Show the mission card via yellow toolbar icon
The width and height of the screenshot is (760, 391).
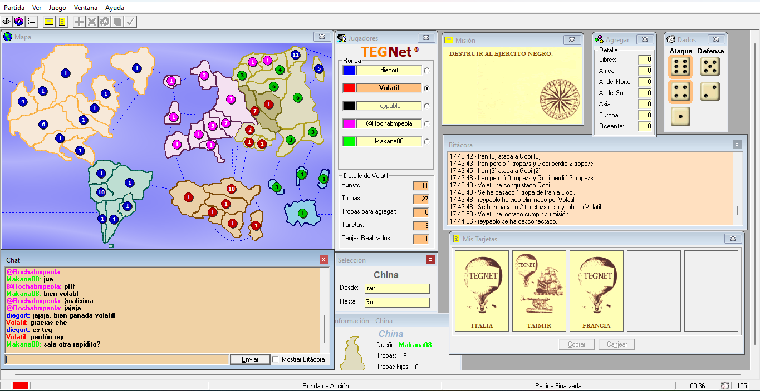pos(49,22)
